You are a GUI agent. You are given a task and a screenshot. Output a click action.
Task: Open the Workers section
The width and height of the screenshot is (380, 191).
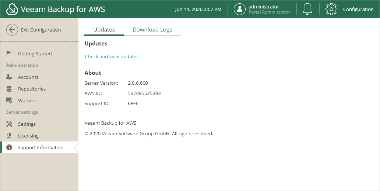pyautogui.click(x=39, y=100)
